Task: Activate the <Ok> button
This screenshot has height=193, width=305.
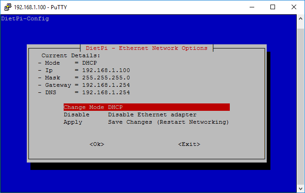Action: point(97,144)
